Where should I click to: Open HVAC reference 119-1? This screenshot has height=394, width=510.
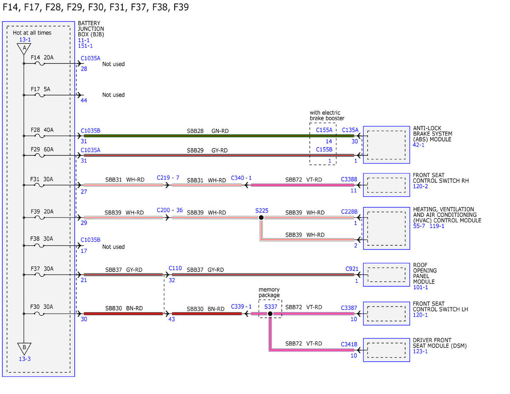click(436, 226)
